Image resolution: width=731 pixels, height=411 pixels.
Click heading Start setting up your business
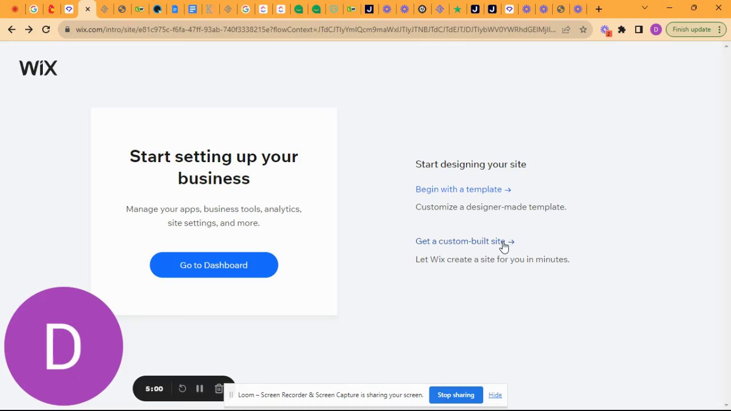214,167
